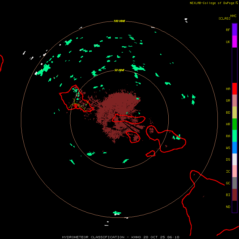Click the BI legend label
239x239 pixels.
point(228,195)
